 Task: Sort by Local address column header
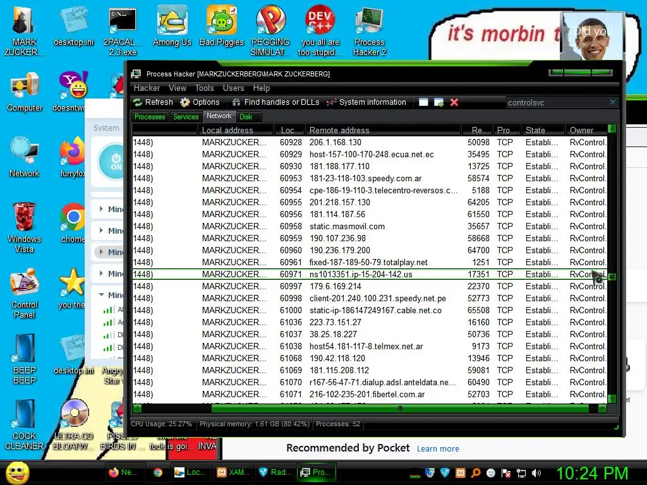pos(235,130)
